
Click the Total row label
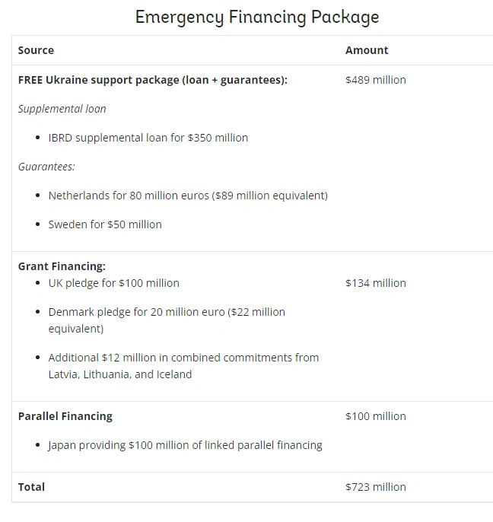(x=32, y=487)
